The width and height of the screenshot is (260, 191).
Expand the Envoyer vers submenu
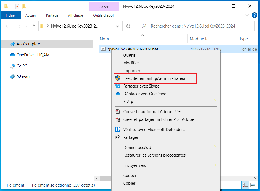(x=215, y=165)
